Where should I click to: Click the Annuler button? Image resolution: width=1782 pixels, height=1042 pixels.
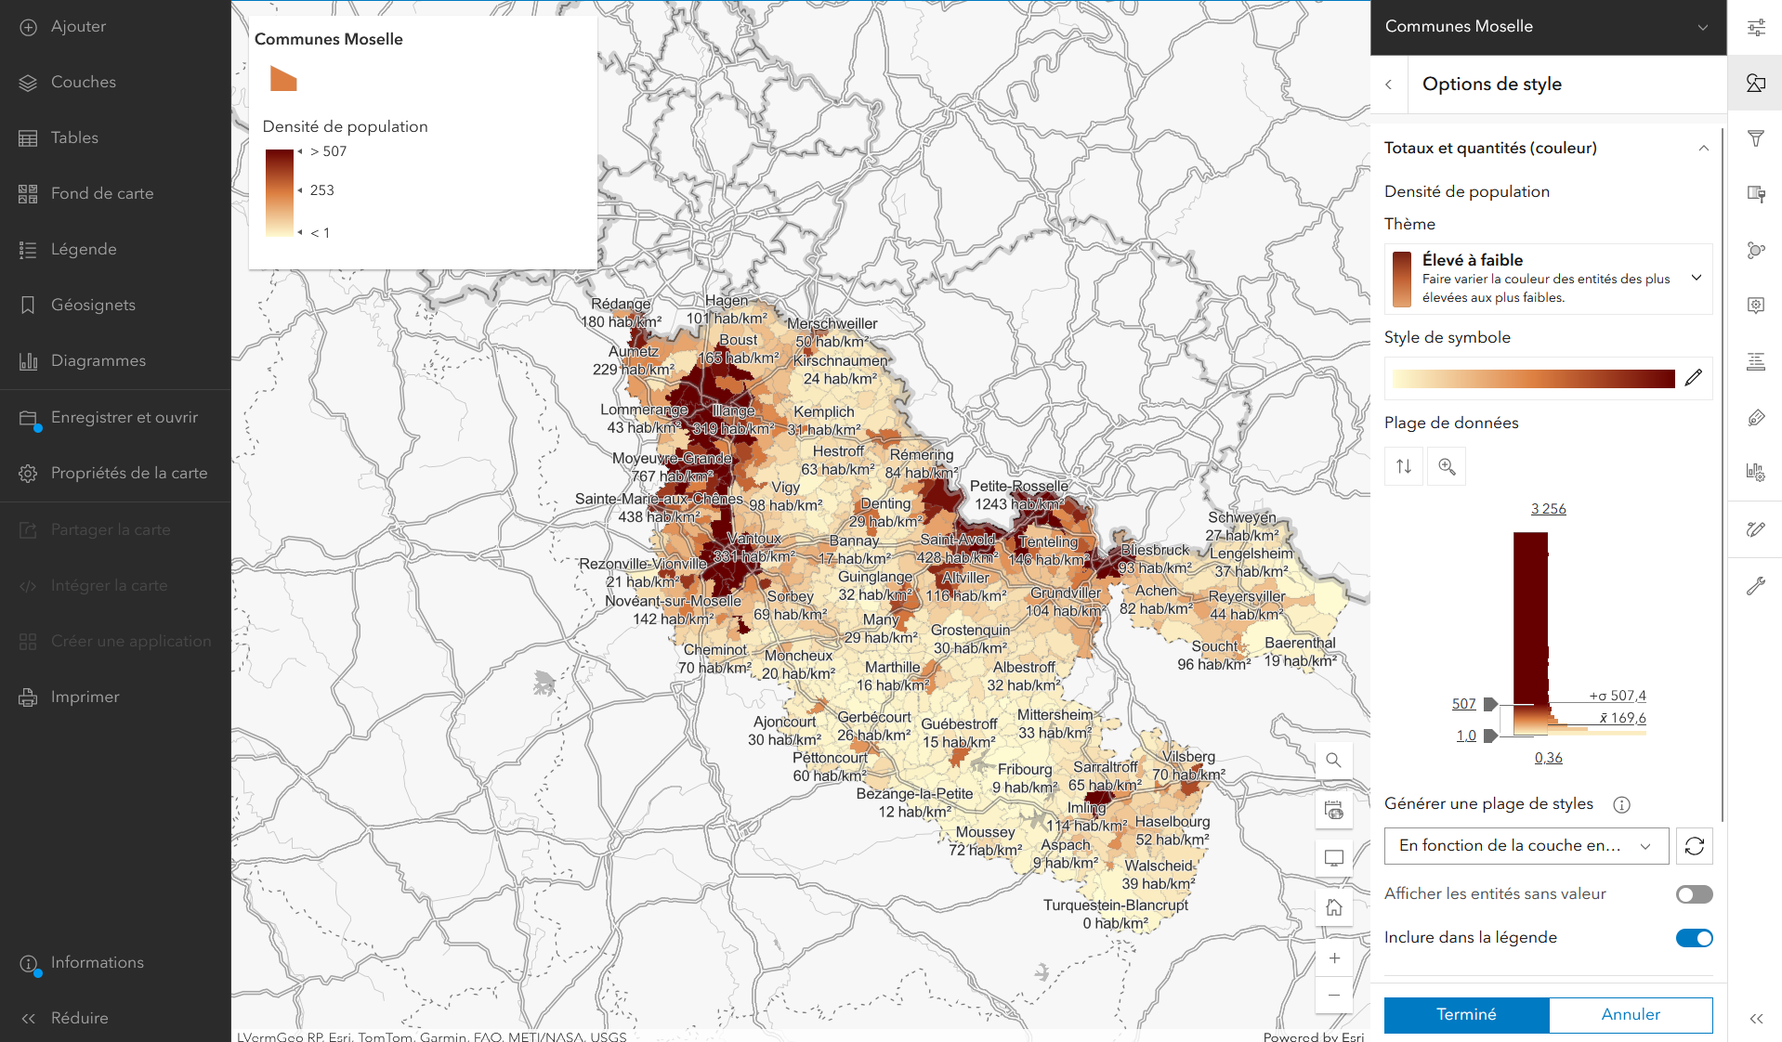[x=1631, y=1015]
